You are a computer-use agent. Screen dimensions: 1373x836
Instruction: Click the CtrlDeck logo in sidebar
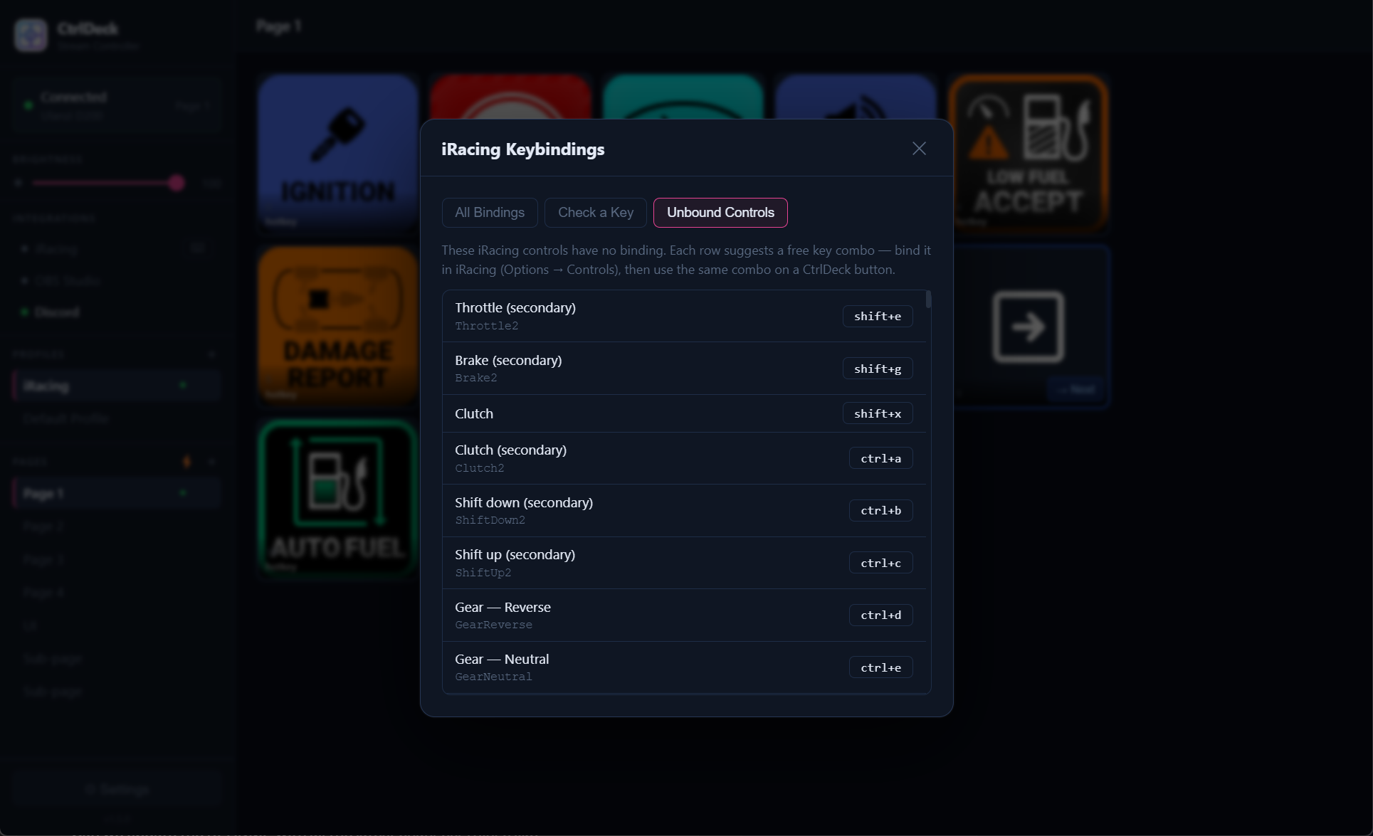31,35
